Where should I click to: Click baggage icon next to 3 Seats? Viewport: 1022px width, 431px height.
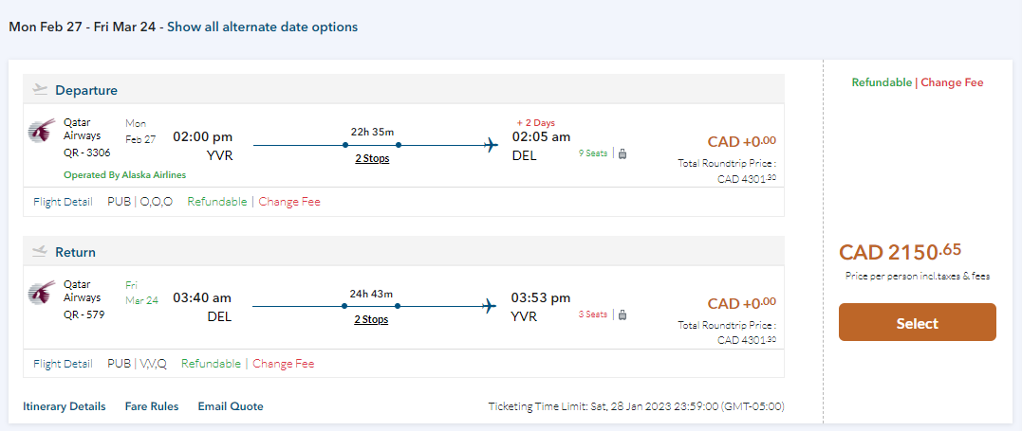tap(622, 314)
